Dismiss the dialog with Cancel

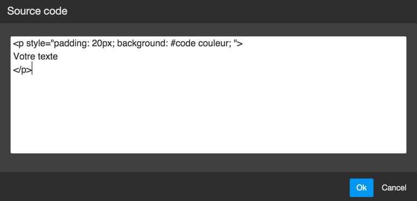(394, 188)
